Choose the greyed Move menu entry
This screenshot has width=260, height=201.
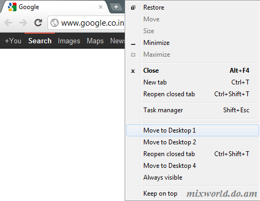(x=192, y=19)
